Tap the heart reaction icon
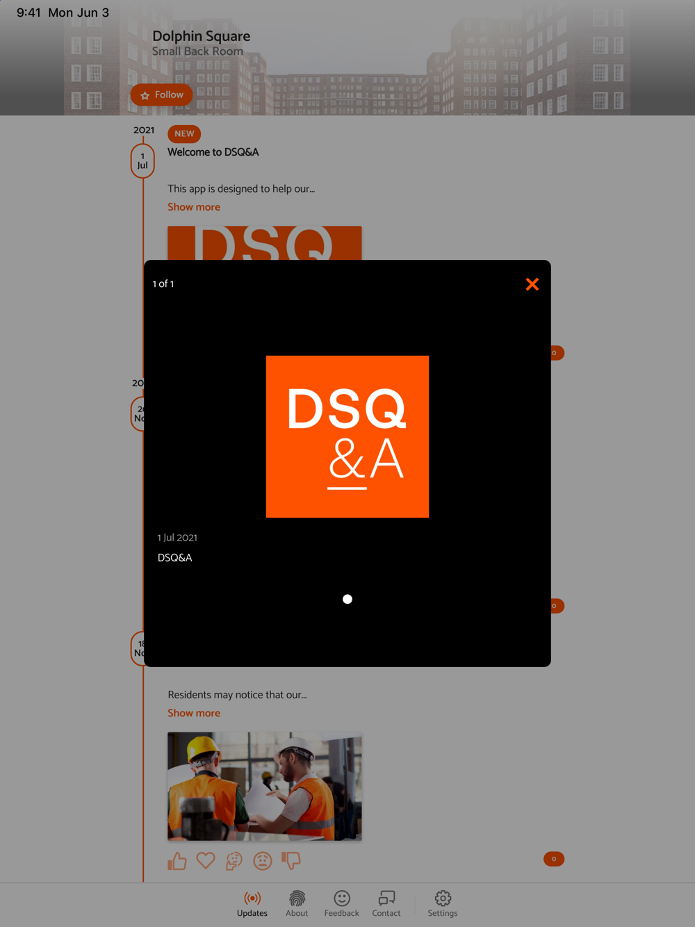The image size is (695, 927). pos(206,860)
